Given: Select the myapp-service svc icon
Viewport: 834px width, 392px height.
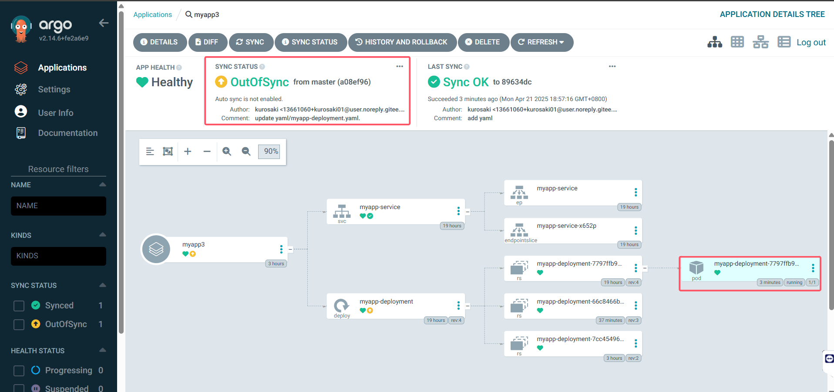Looking at the screenshot, I should pyautogui.click(x=342, y=211).
